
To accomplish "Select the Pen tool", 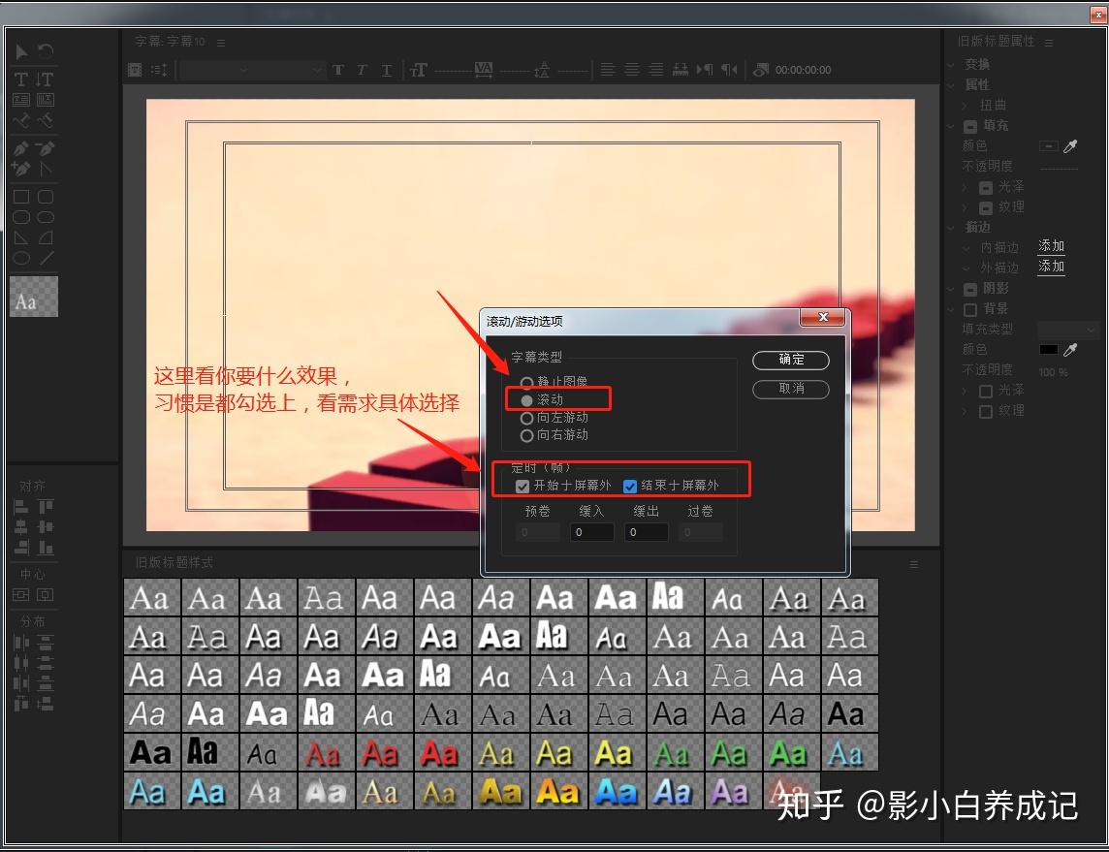I will (x=21, y=148).
